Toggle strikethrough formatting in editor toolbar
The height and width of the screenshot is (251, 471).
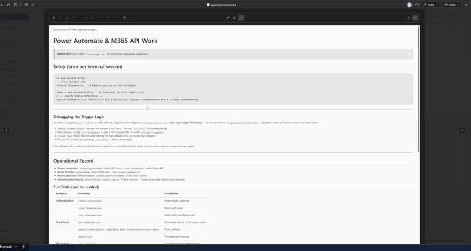point(67,18)
